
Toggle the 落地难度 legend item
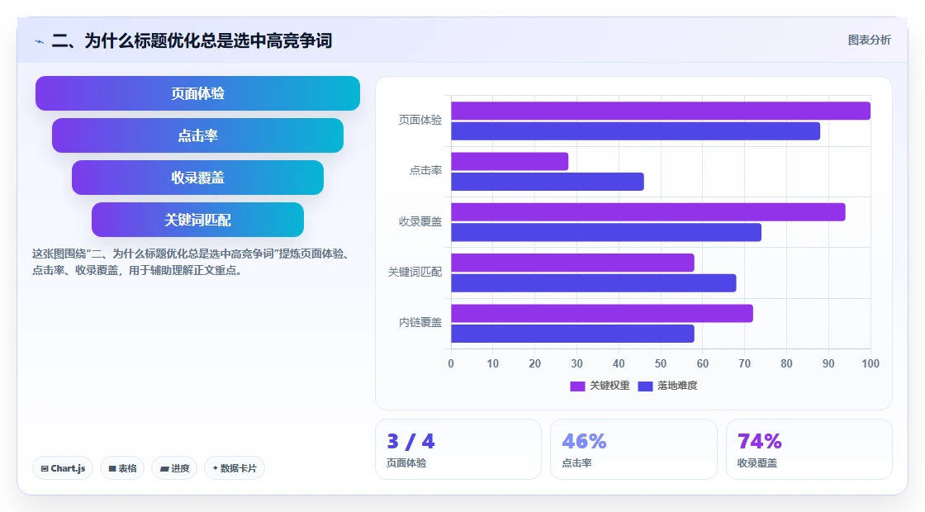(667, 386)
